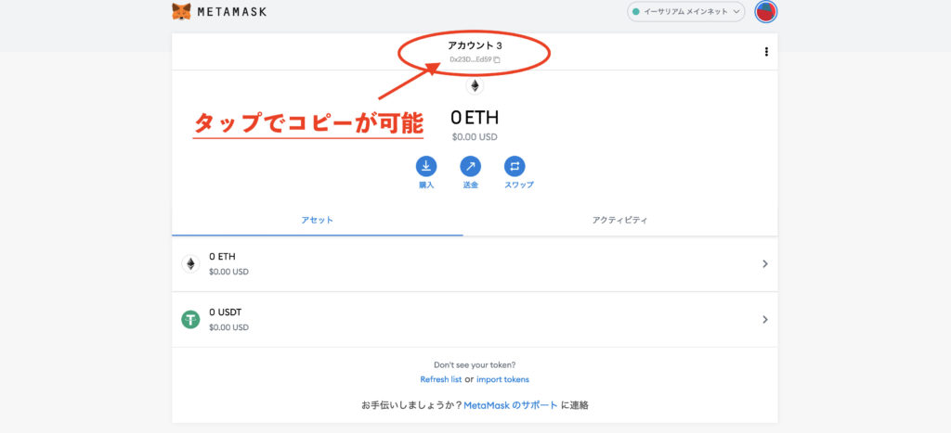This screenshot has width=951, height=433.
Task: Open the Ethereum mainnet network dropdown
Action: (x=686, y=11)
